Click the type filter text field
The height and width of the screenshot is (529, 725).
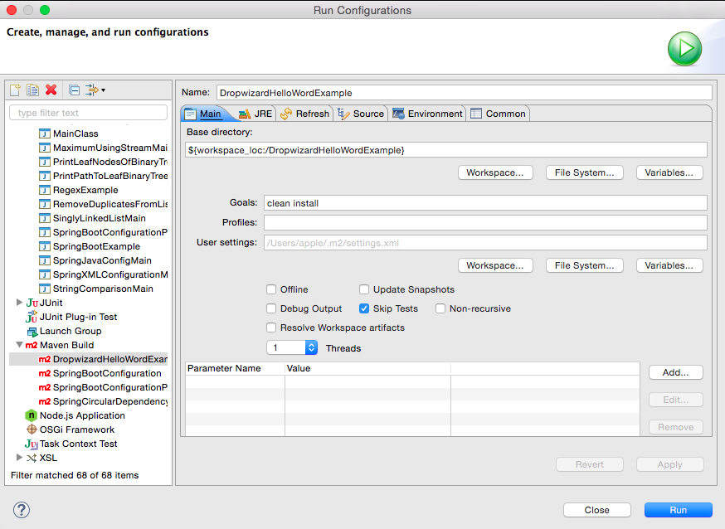[88, 113]
